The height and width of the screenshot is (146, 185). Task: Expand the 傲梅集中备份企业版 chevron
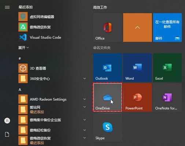[x=85, y=120]
